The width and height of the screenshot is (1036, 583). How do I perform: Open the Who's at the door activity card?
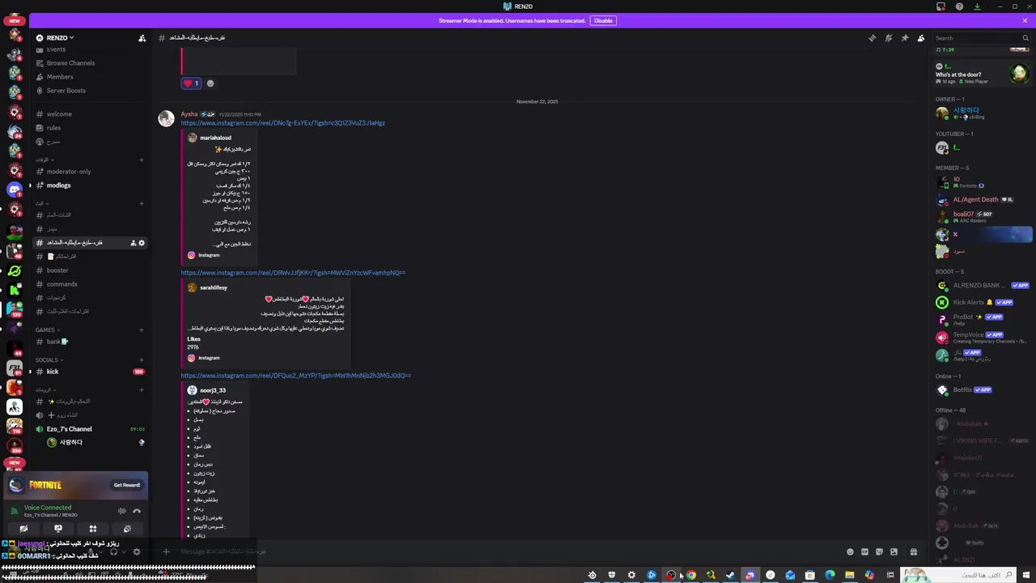tap(983, 74)
